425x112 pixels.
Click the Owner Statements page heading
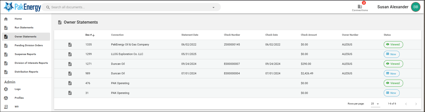[81, 22]
